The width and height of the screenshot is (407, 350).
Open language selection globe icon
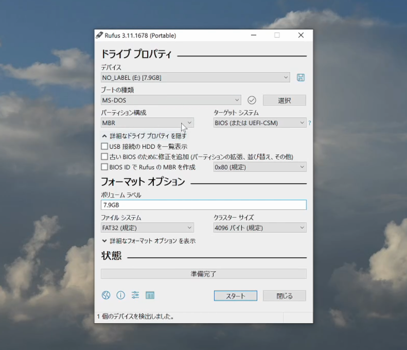[x=106, y=295]
